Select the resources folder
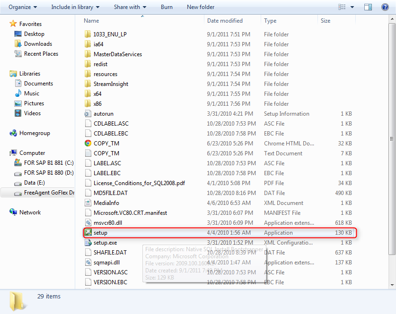 coord(106,74)
